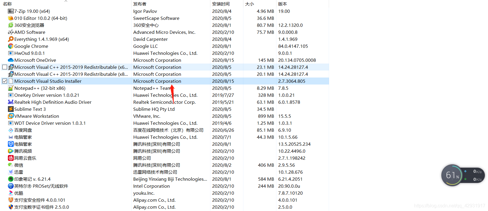Click install date 2019/5/21

(x=223, y=102)
